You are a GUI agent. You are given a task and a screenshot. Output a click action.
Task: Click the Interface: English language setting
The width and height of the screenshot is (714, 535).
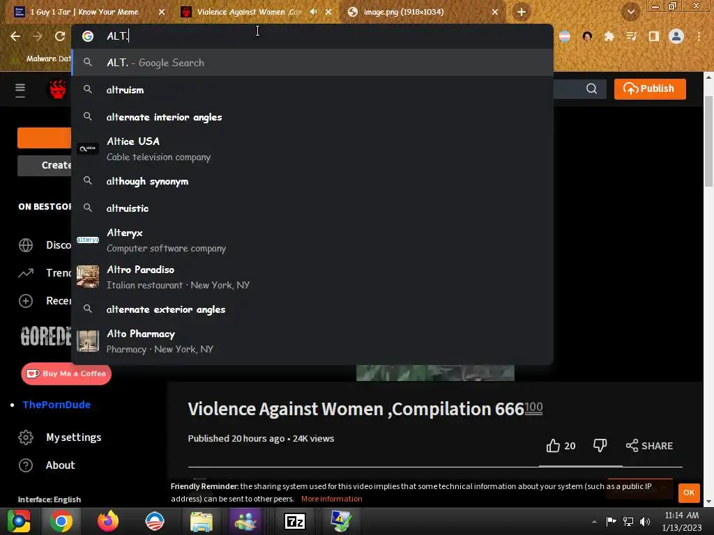(x=50, y=499)
